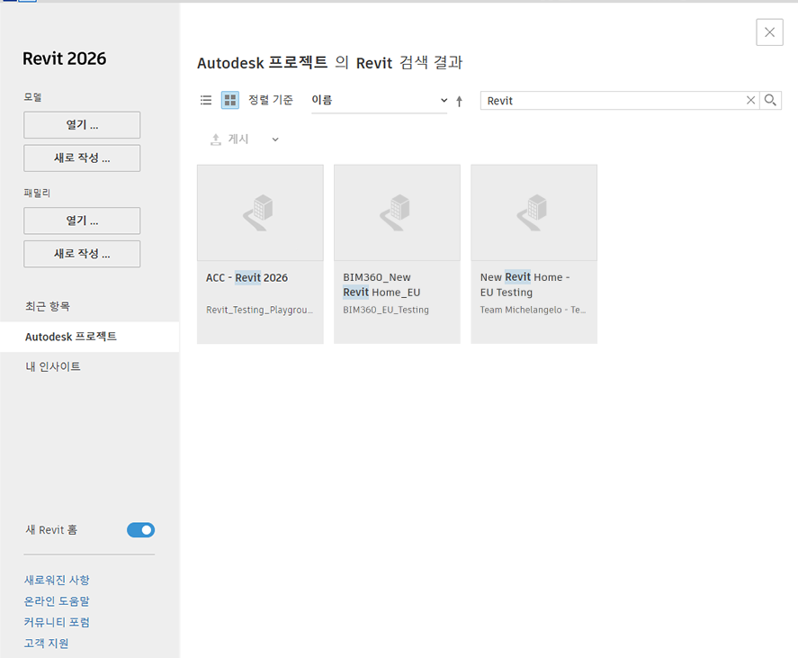The width and height of the screenshot is (798, 658).
Task: Switch to list view layout
Action: [x=206, y=100]
